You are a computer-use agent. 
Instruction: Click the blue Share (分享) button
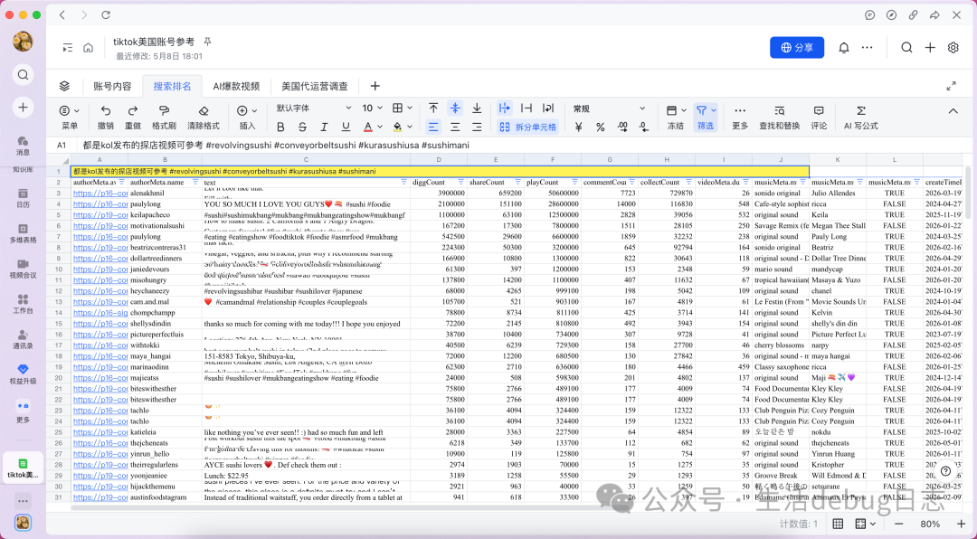tap(797, 47)
